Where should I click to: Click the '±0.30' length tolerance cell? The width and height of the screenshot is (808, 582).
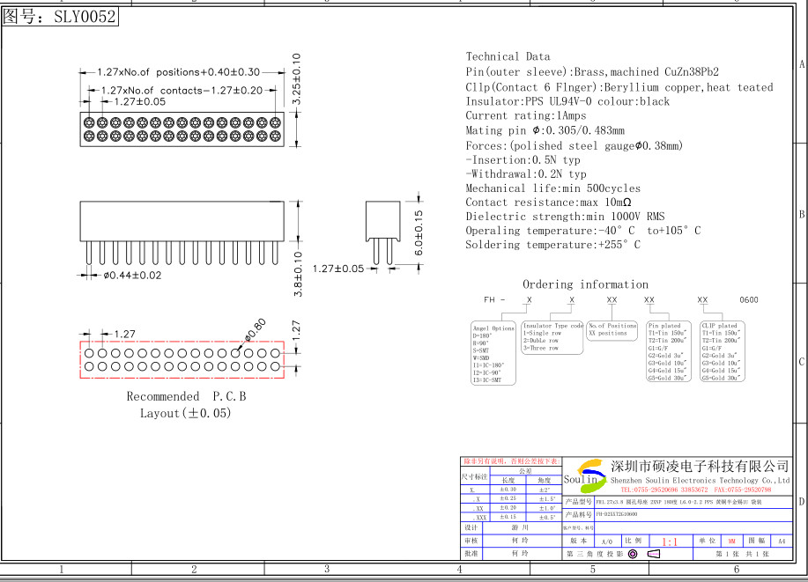(508, 490)
